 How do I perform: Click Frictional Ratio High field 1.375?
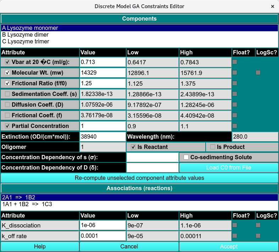click(x=205, y=83)
